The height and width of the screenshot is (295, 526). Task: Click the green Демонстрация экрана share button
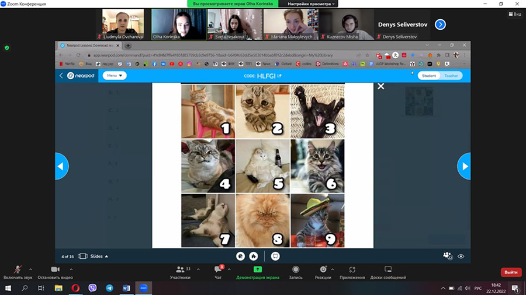coord(258,272)
